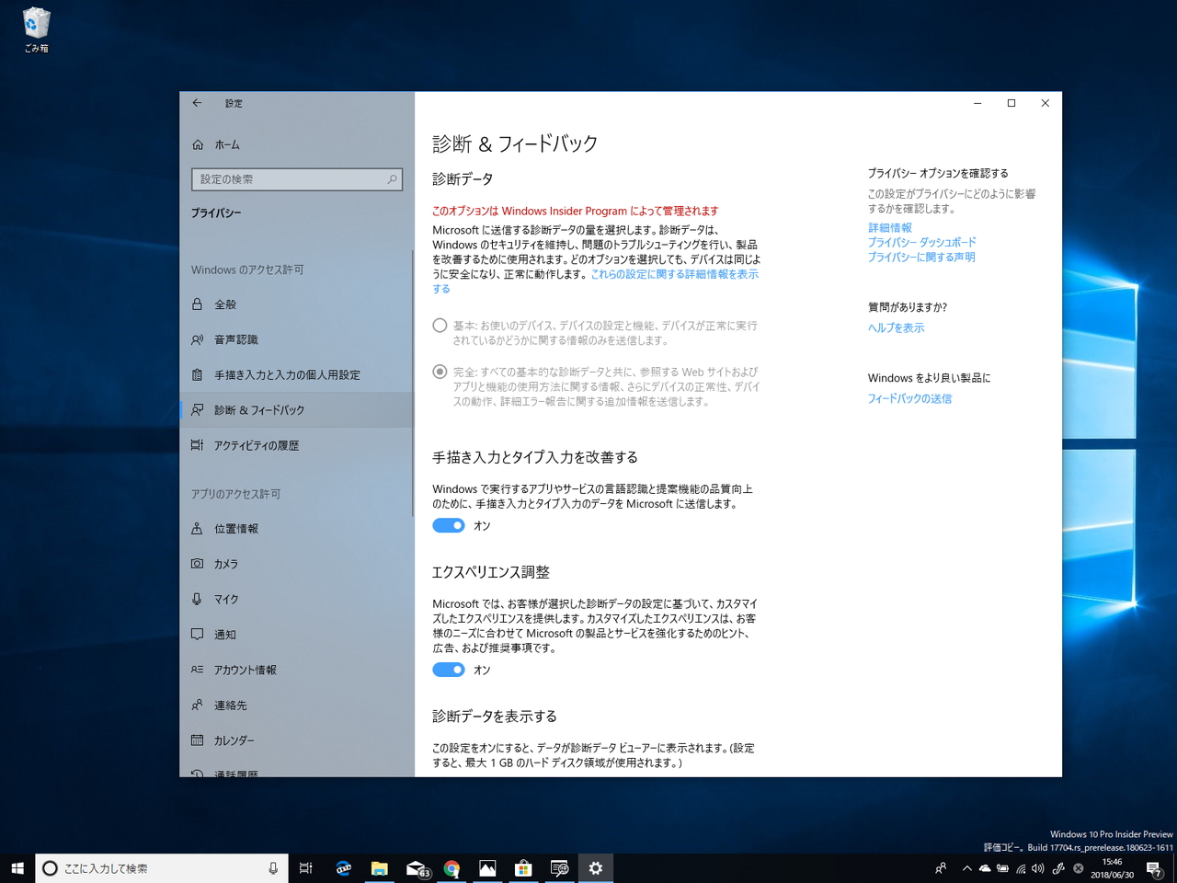The width and height of the screenshot is (1177, 883).
Task: Select 全般 under Windows のアクセス許可
Action: pyautogui.click(x=223, y=304)
